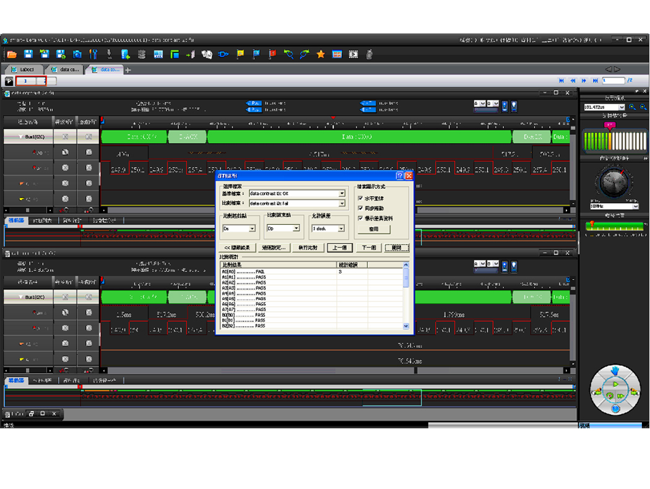The height and width of the screenshot is (489, 650).
Task: Toggle the third checkbox in the dialog
Action: (361, 219)
